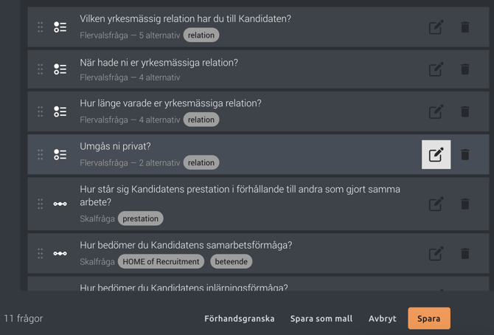
Task: Edit the samarbetsförmåga question
Action: [x=436, y=253]
